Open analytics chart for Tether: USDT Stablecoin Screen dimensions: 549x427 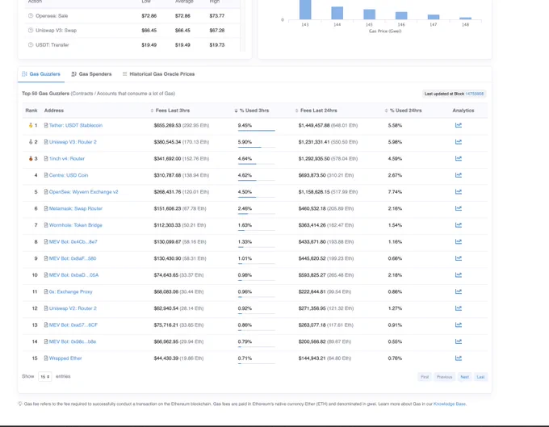pyautogui.click(x=459, y=125)
